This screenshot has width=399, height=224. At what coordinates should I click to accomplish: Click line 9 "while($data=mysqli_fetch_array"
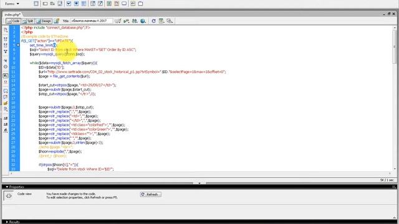click(x=55, y=63)
